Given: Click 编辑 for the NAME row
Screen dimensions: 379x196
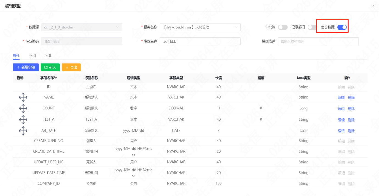Looking at the screenshot, I should coord(341,97).
